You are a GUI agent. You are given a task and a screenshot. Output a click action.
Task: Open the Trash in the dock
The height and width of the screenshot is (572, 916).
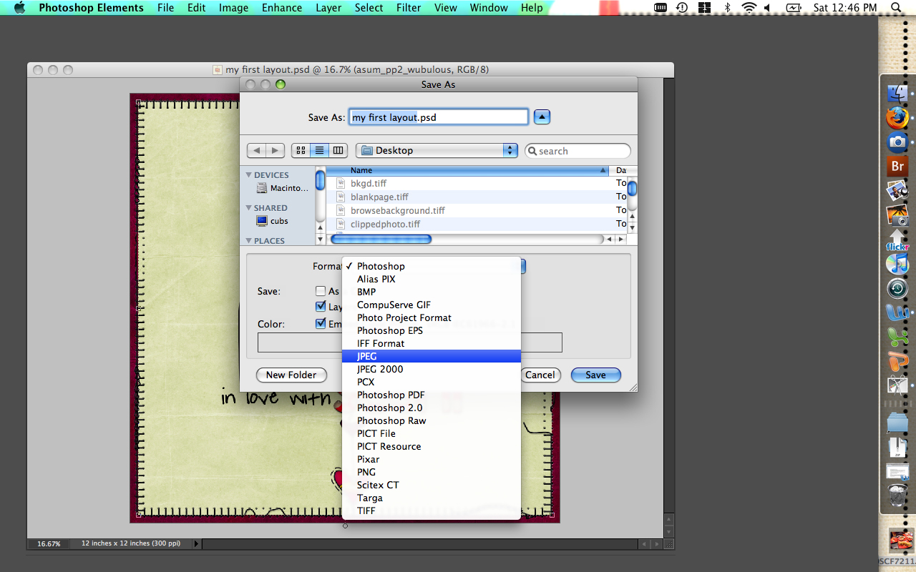[897, 495]
